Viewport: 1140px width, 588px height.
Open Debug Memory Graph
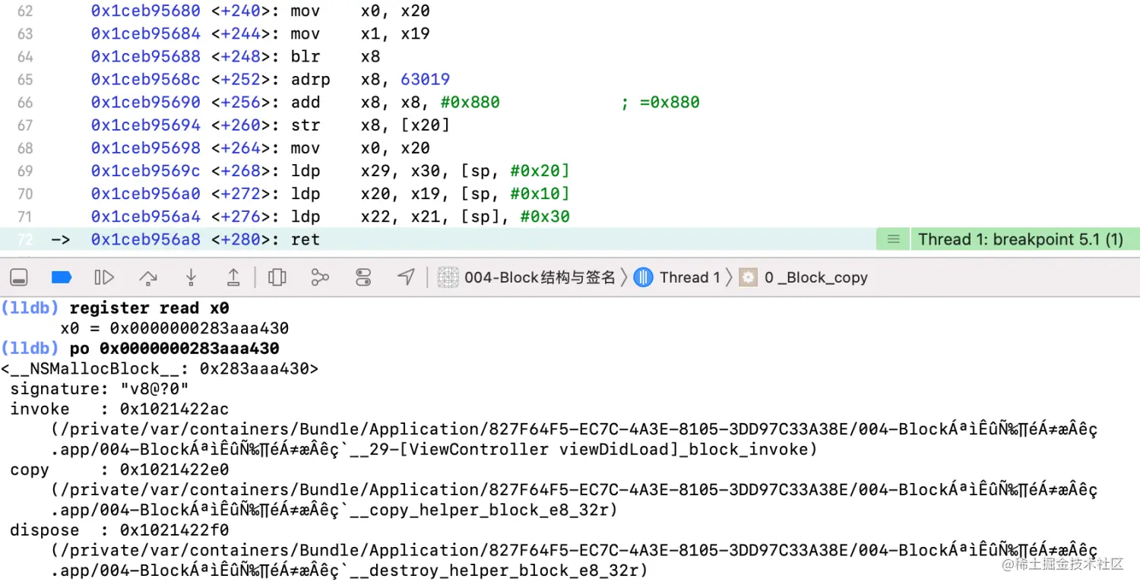pyautogui.click(x=320, y=277)
